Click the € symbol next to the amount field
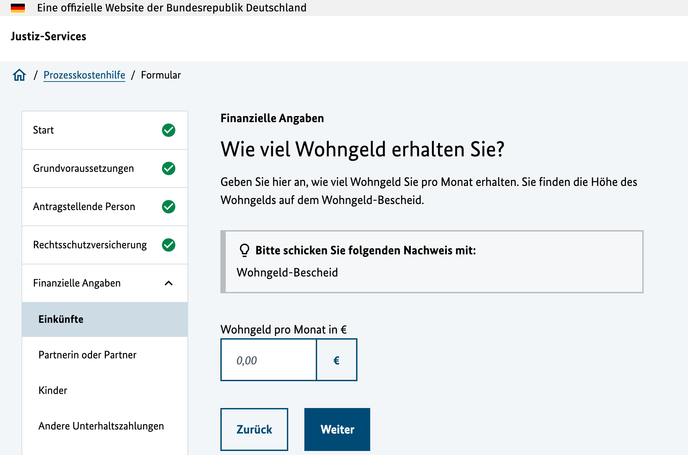 pos(336,360)
